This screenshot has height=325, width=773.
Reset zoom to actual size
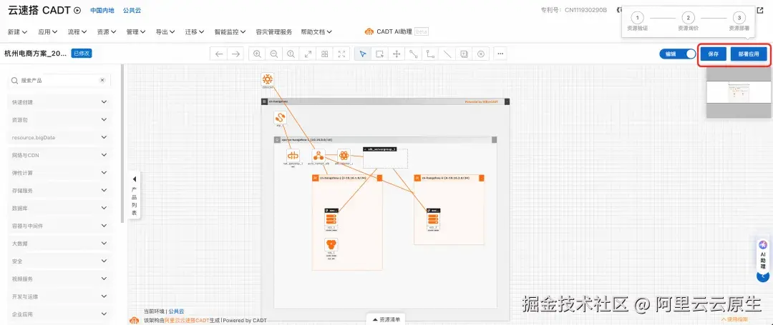[x=291, y=54]
